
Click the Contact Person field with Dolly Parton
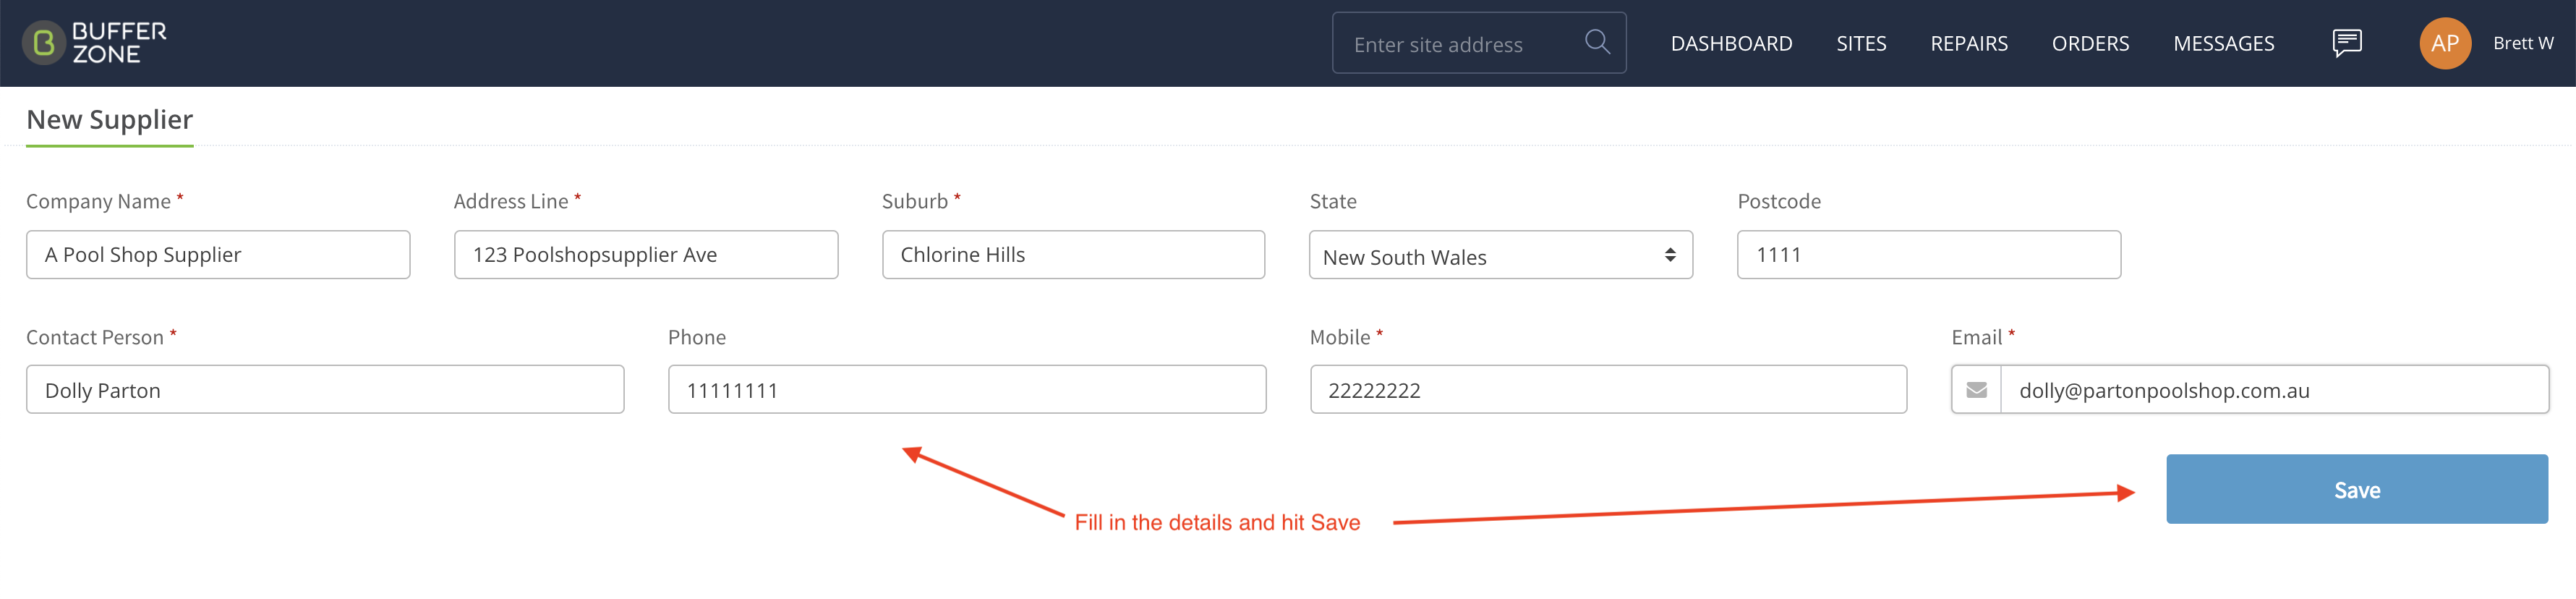325,390
